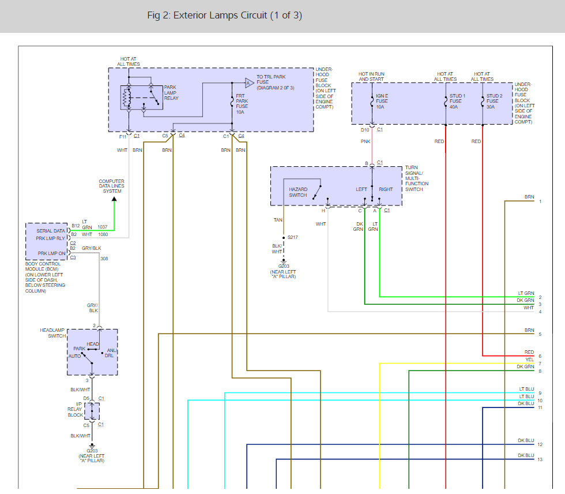Select the LT GRN wire label numbered 2
Image resolution: width=565 pixels, height=494 pixels.
(x=526, y=293)
